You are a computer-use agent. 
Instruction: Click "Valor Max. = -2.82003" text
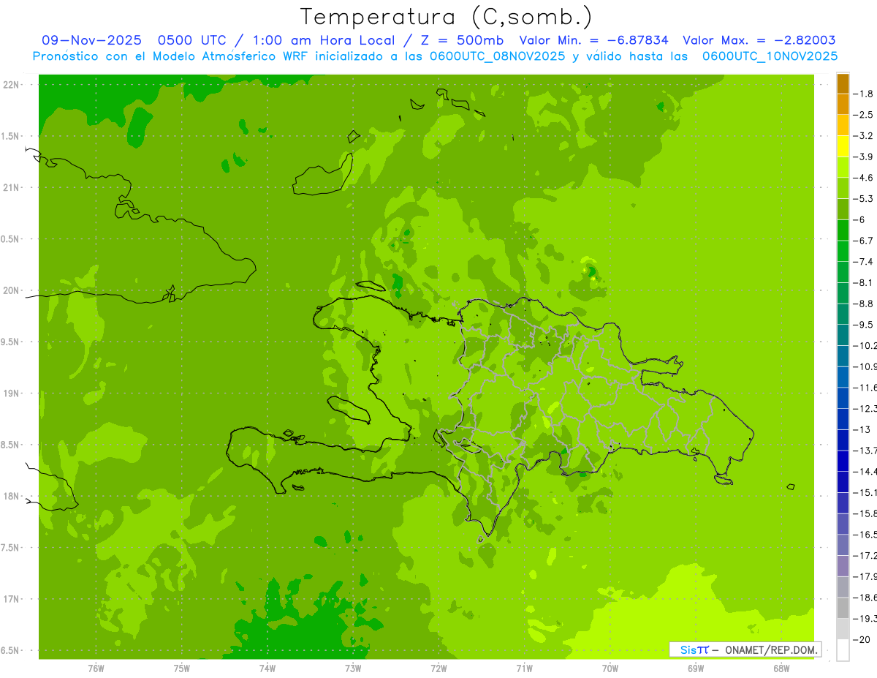point(759,40)
